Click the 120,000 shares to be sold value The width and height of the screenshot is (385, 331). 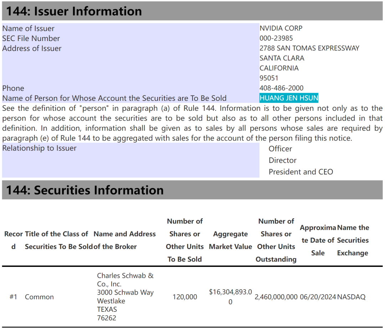[x=185, y=297]
